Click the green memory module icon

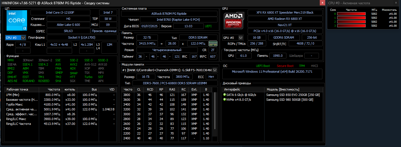pyautogui.click(x=213, y=44)
